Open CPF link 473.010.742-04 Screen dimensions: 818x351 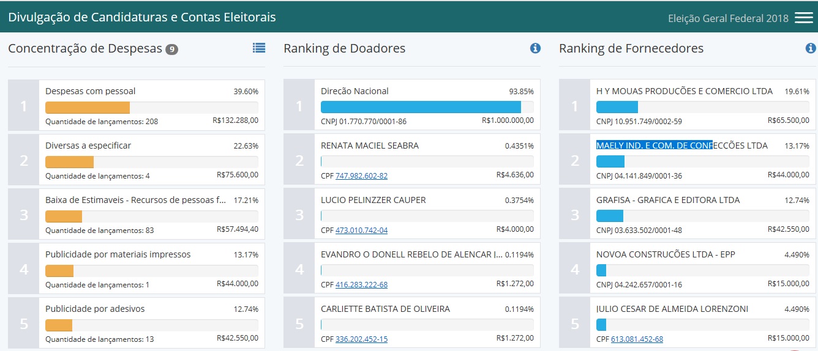361,230
